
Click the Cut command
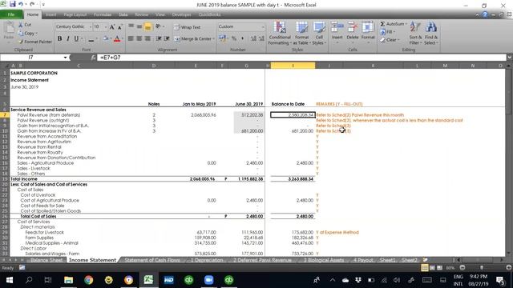25,25
